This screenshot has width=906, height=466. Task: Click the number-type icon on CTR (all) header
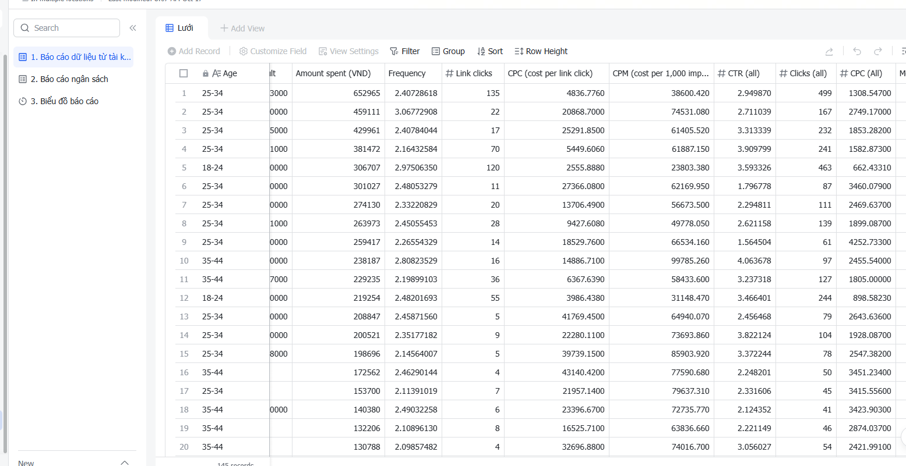(x=722, y=73)
